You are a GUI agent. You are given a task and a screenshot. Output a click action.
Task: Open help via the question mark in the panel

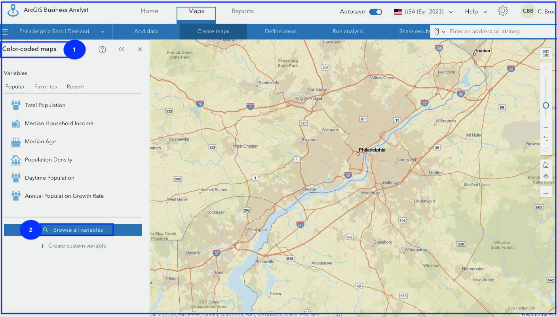pos(102,49)
